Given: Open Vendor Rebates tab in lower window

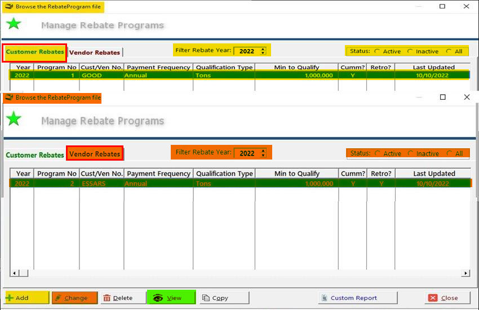Looking at the screenshot, I should pyautogui.click(x=95, y=154).
